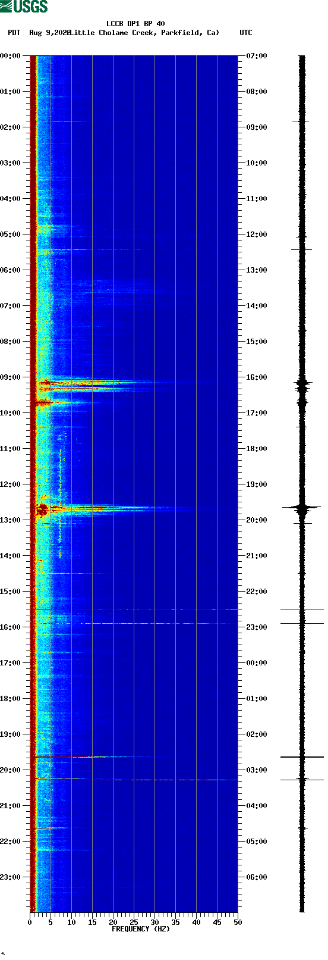Click the UTC '16:00' time label

[257, 377]
